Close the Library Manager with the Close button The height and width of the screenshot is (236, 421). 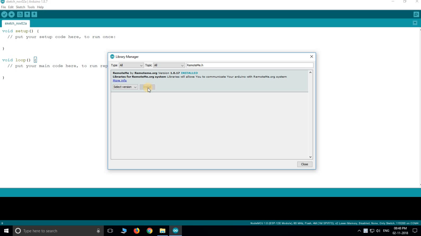(x=304, y=164)
